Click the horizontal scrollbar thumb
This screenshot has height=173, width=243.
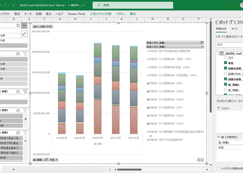tap(129, 169)
